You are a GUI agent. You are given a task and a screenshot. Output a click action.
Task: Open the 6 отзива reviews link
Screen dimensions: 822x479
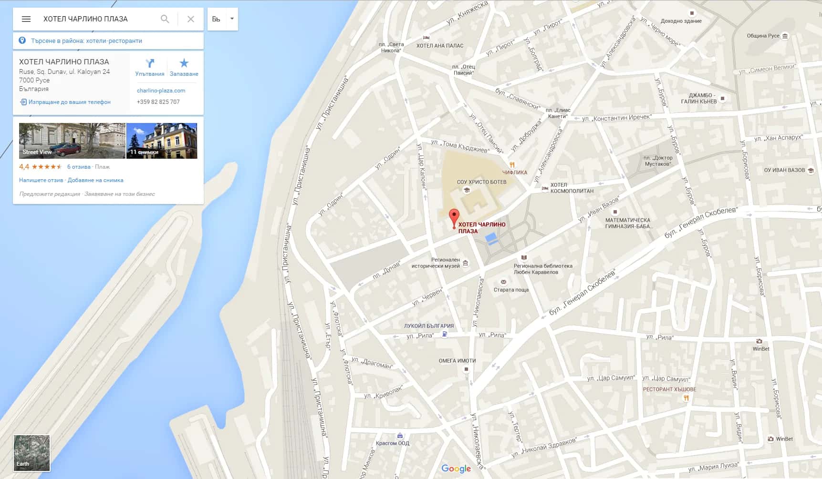click(79, 167)
